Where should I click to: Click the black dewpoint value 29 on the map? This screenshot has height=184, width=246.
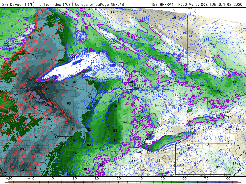(x=181, y=142)
